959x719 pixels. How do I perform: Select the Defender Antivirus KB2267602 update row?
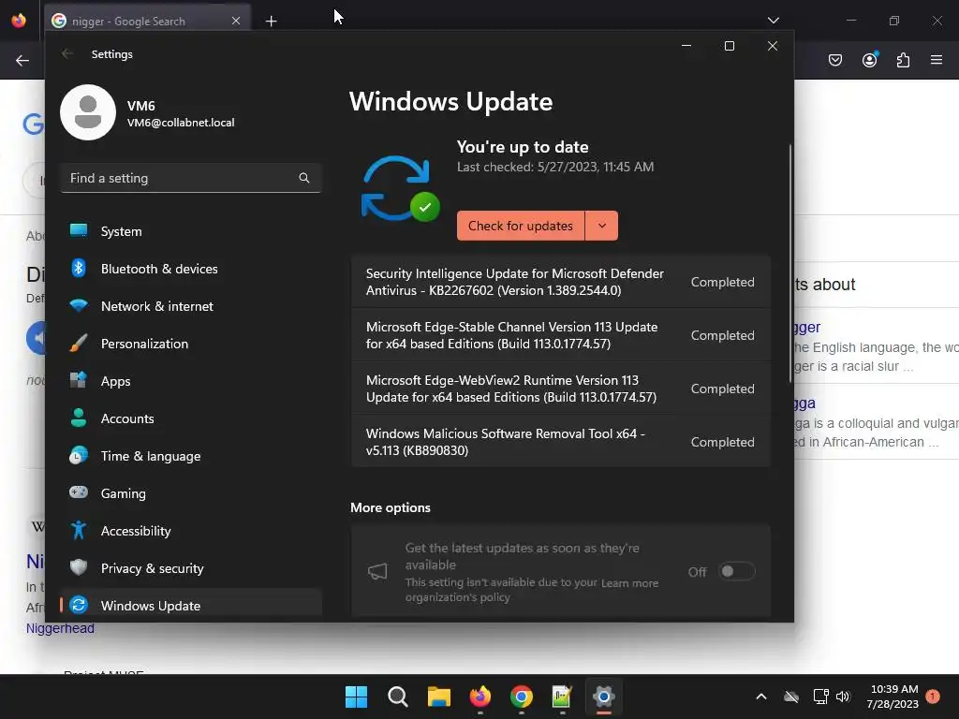click(x=560, y=282)
